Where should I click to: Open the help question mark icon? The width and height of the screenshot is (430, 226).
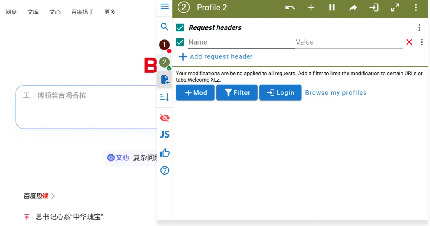pyautogui.click(x=165, y=171)
